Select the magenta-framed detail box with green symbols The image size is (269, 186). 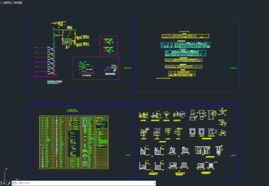point(109,45)
